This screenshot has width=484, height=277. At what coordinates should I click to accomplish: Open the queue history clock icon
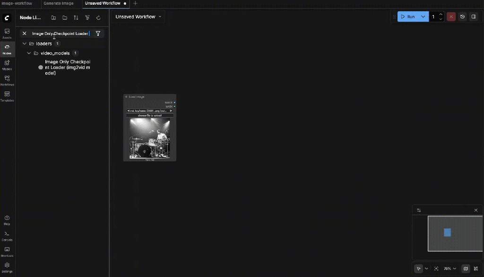point(462,17)
